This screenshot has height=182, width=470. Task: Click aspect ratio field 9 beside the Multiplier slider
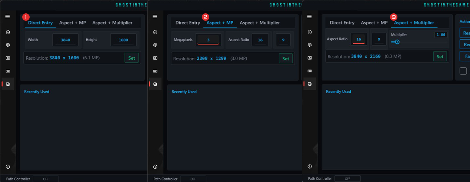pos(379,39)
